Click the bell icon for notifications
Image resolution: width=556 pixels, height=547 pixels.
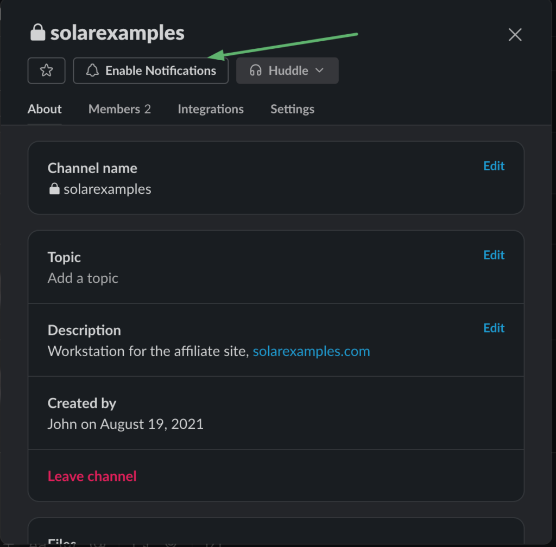pos(93,71)
